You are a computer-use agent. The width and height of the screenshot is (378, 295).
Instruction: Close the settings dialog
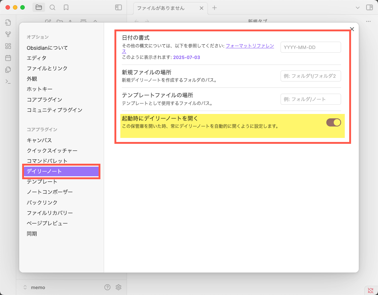coord(352,29)
